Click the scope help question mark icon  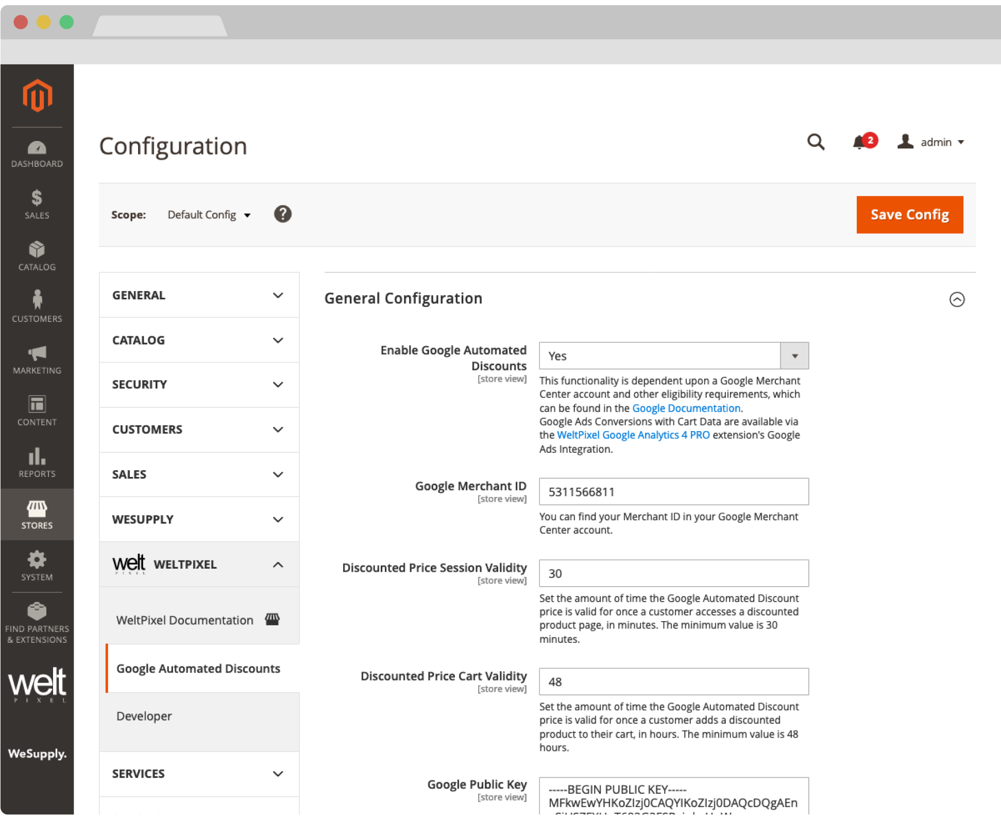pos(282,214)
